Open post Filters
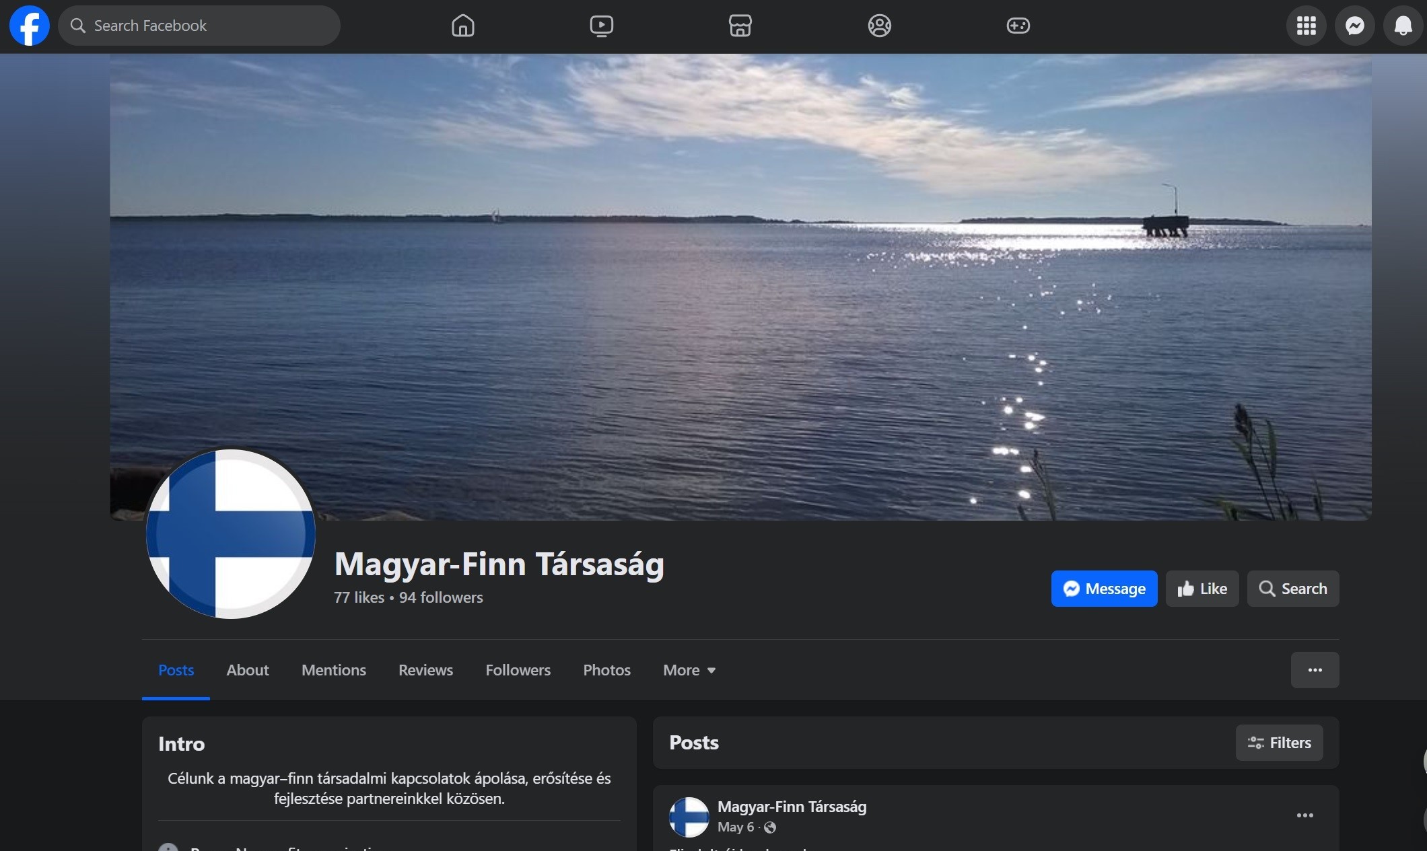Viewport: 1427px width, 851px height. point(1279,743)
